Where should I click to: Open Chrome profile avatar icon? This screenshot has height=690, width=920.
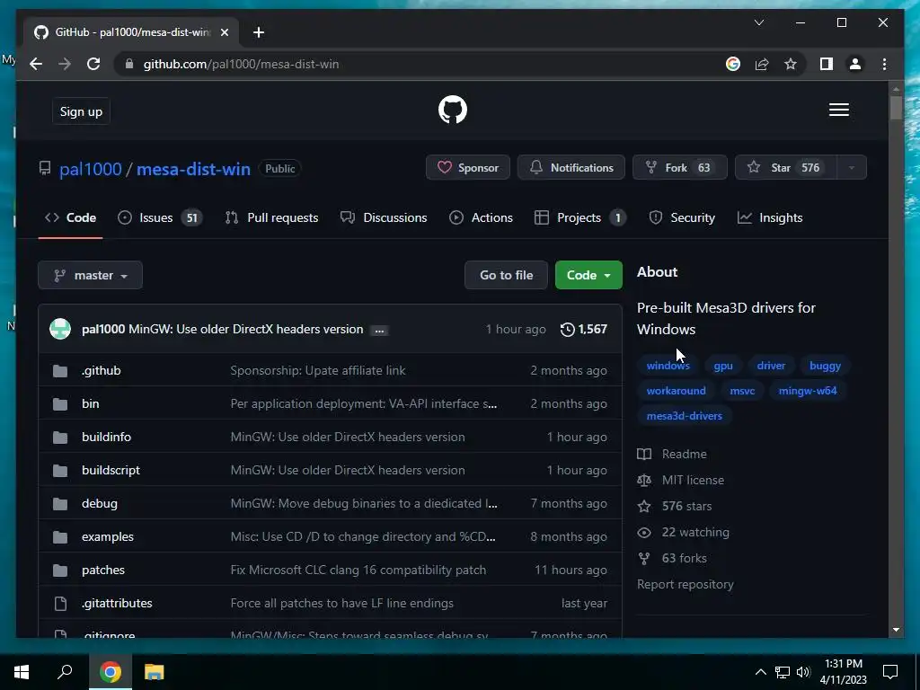click(x=855, y=64)
